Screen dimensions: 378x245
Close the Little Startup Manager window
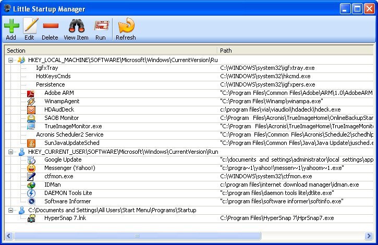[x=369, y=9]
